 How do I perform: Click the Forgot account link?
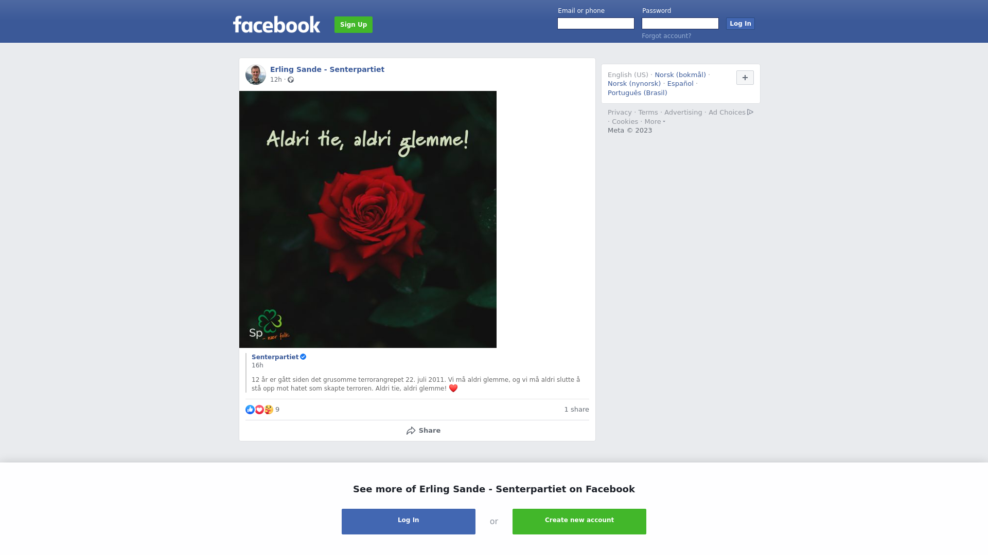666,36
